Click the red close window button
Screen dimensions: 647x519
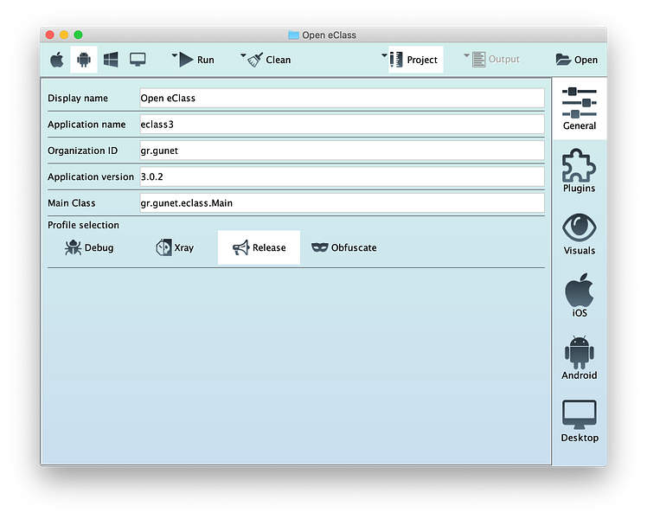(x=50, y=35)
